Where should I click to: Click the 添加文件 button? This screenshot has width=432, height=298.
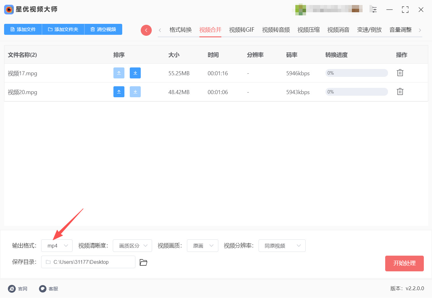coord(23,29)
